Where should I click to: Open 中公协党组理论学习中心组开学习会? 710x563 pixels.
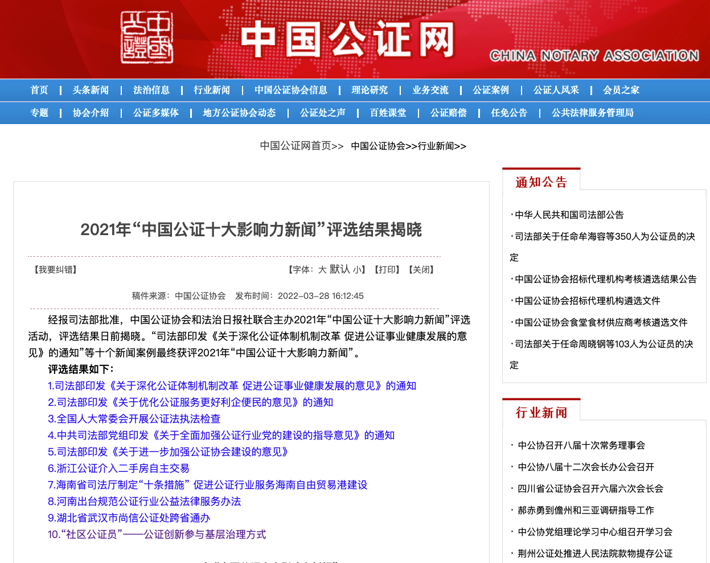coord(595,532)
